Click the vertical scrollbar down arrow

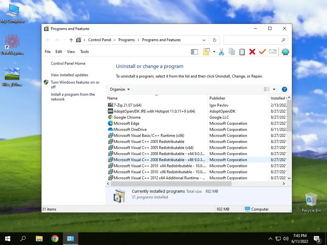pyautogui.click(x=289, y=178)
